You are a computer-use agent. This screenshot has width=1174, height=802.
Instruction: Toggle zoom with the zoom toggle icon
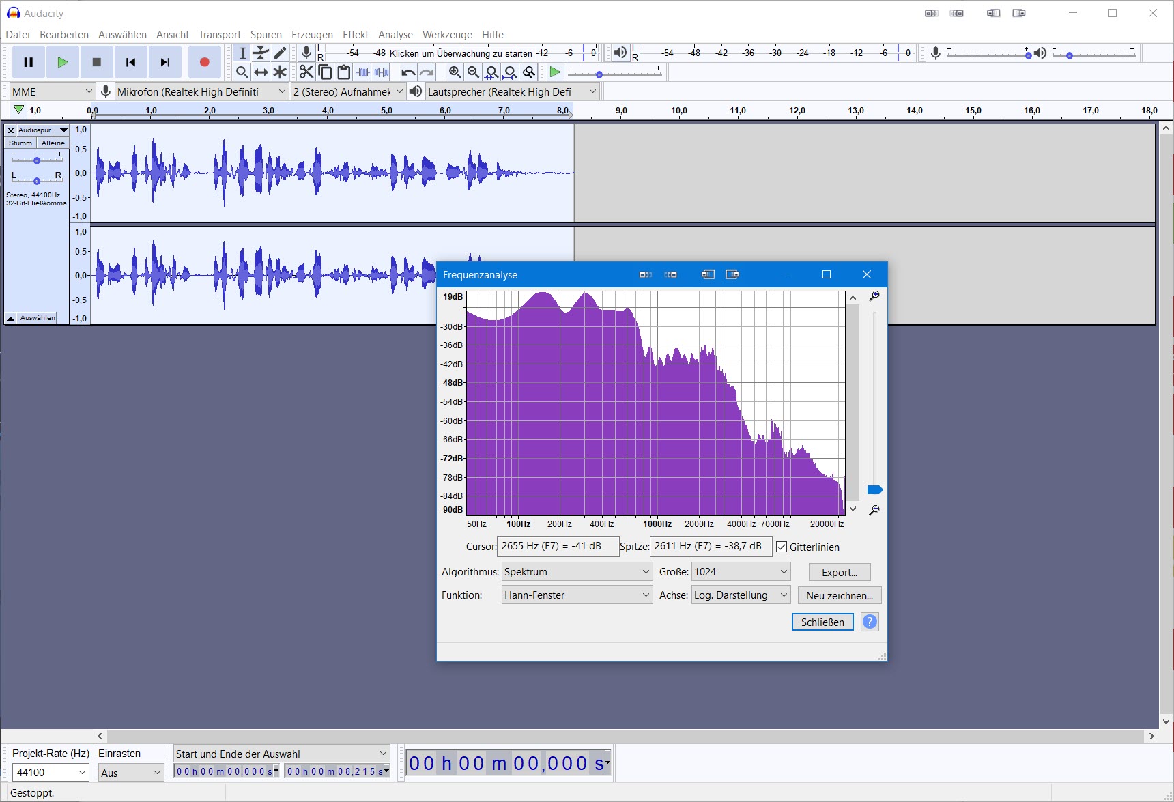click(529, 72)
